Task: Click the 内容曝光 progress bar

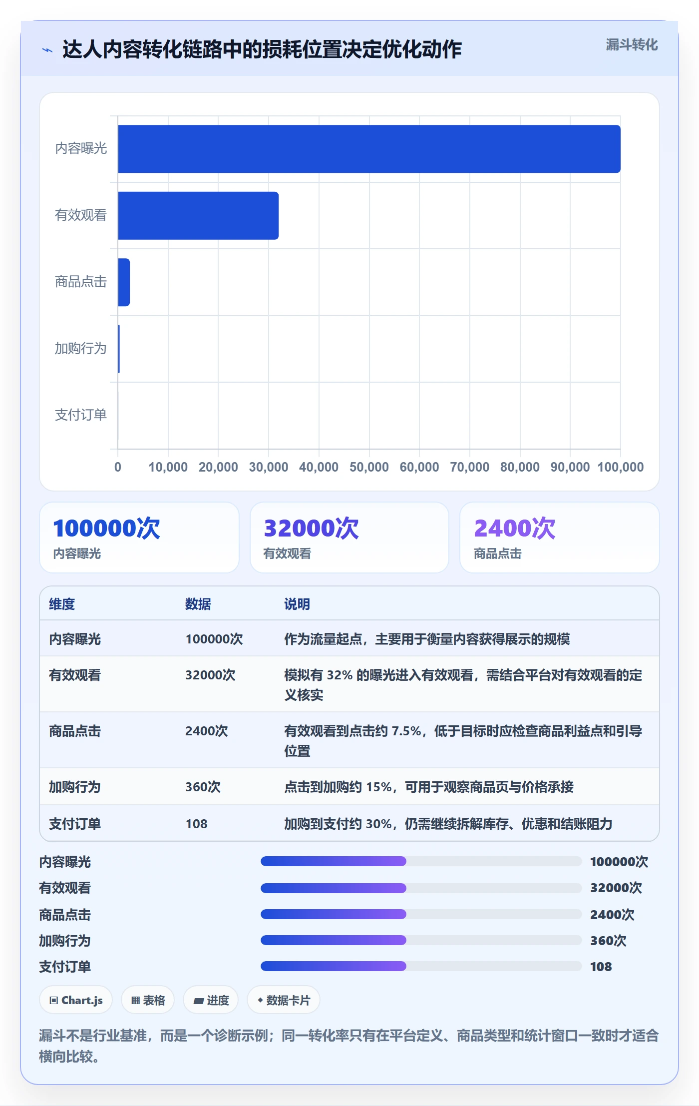Action: click(421, 861)
